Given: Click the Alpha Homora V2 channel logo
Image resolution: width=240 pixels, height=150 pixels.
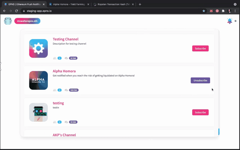Looking at the screenshot, I should [x=38, y=80].
